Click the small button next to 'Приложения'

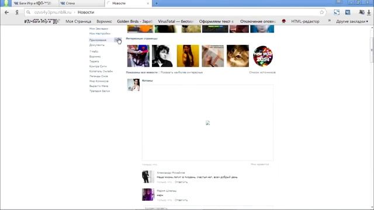(118, 40)
